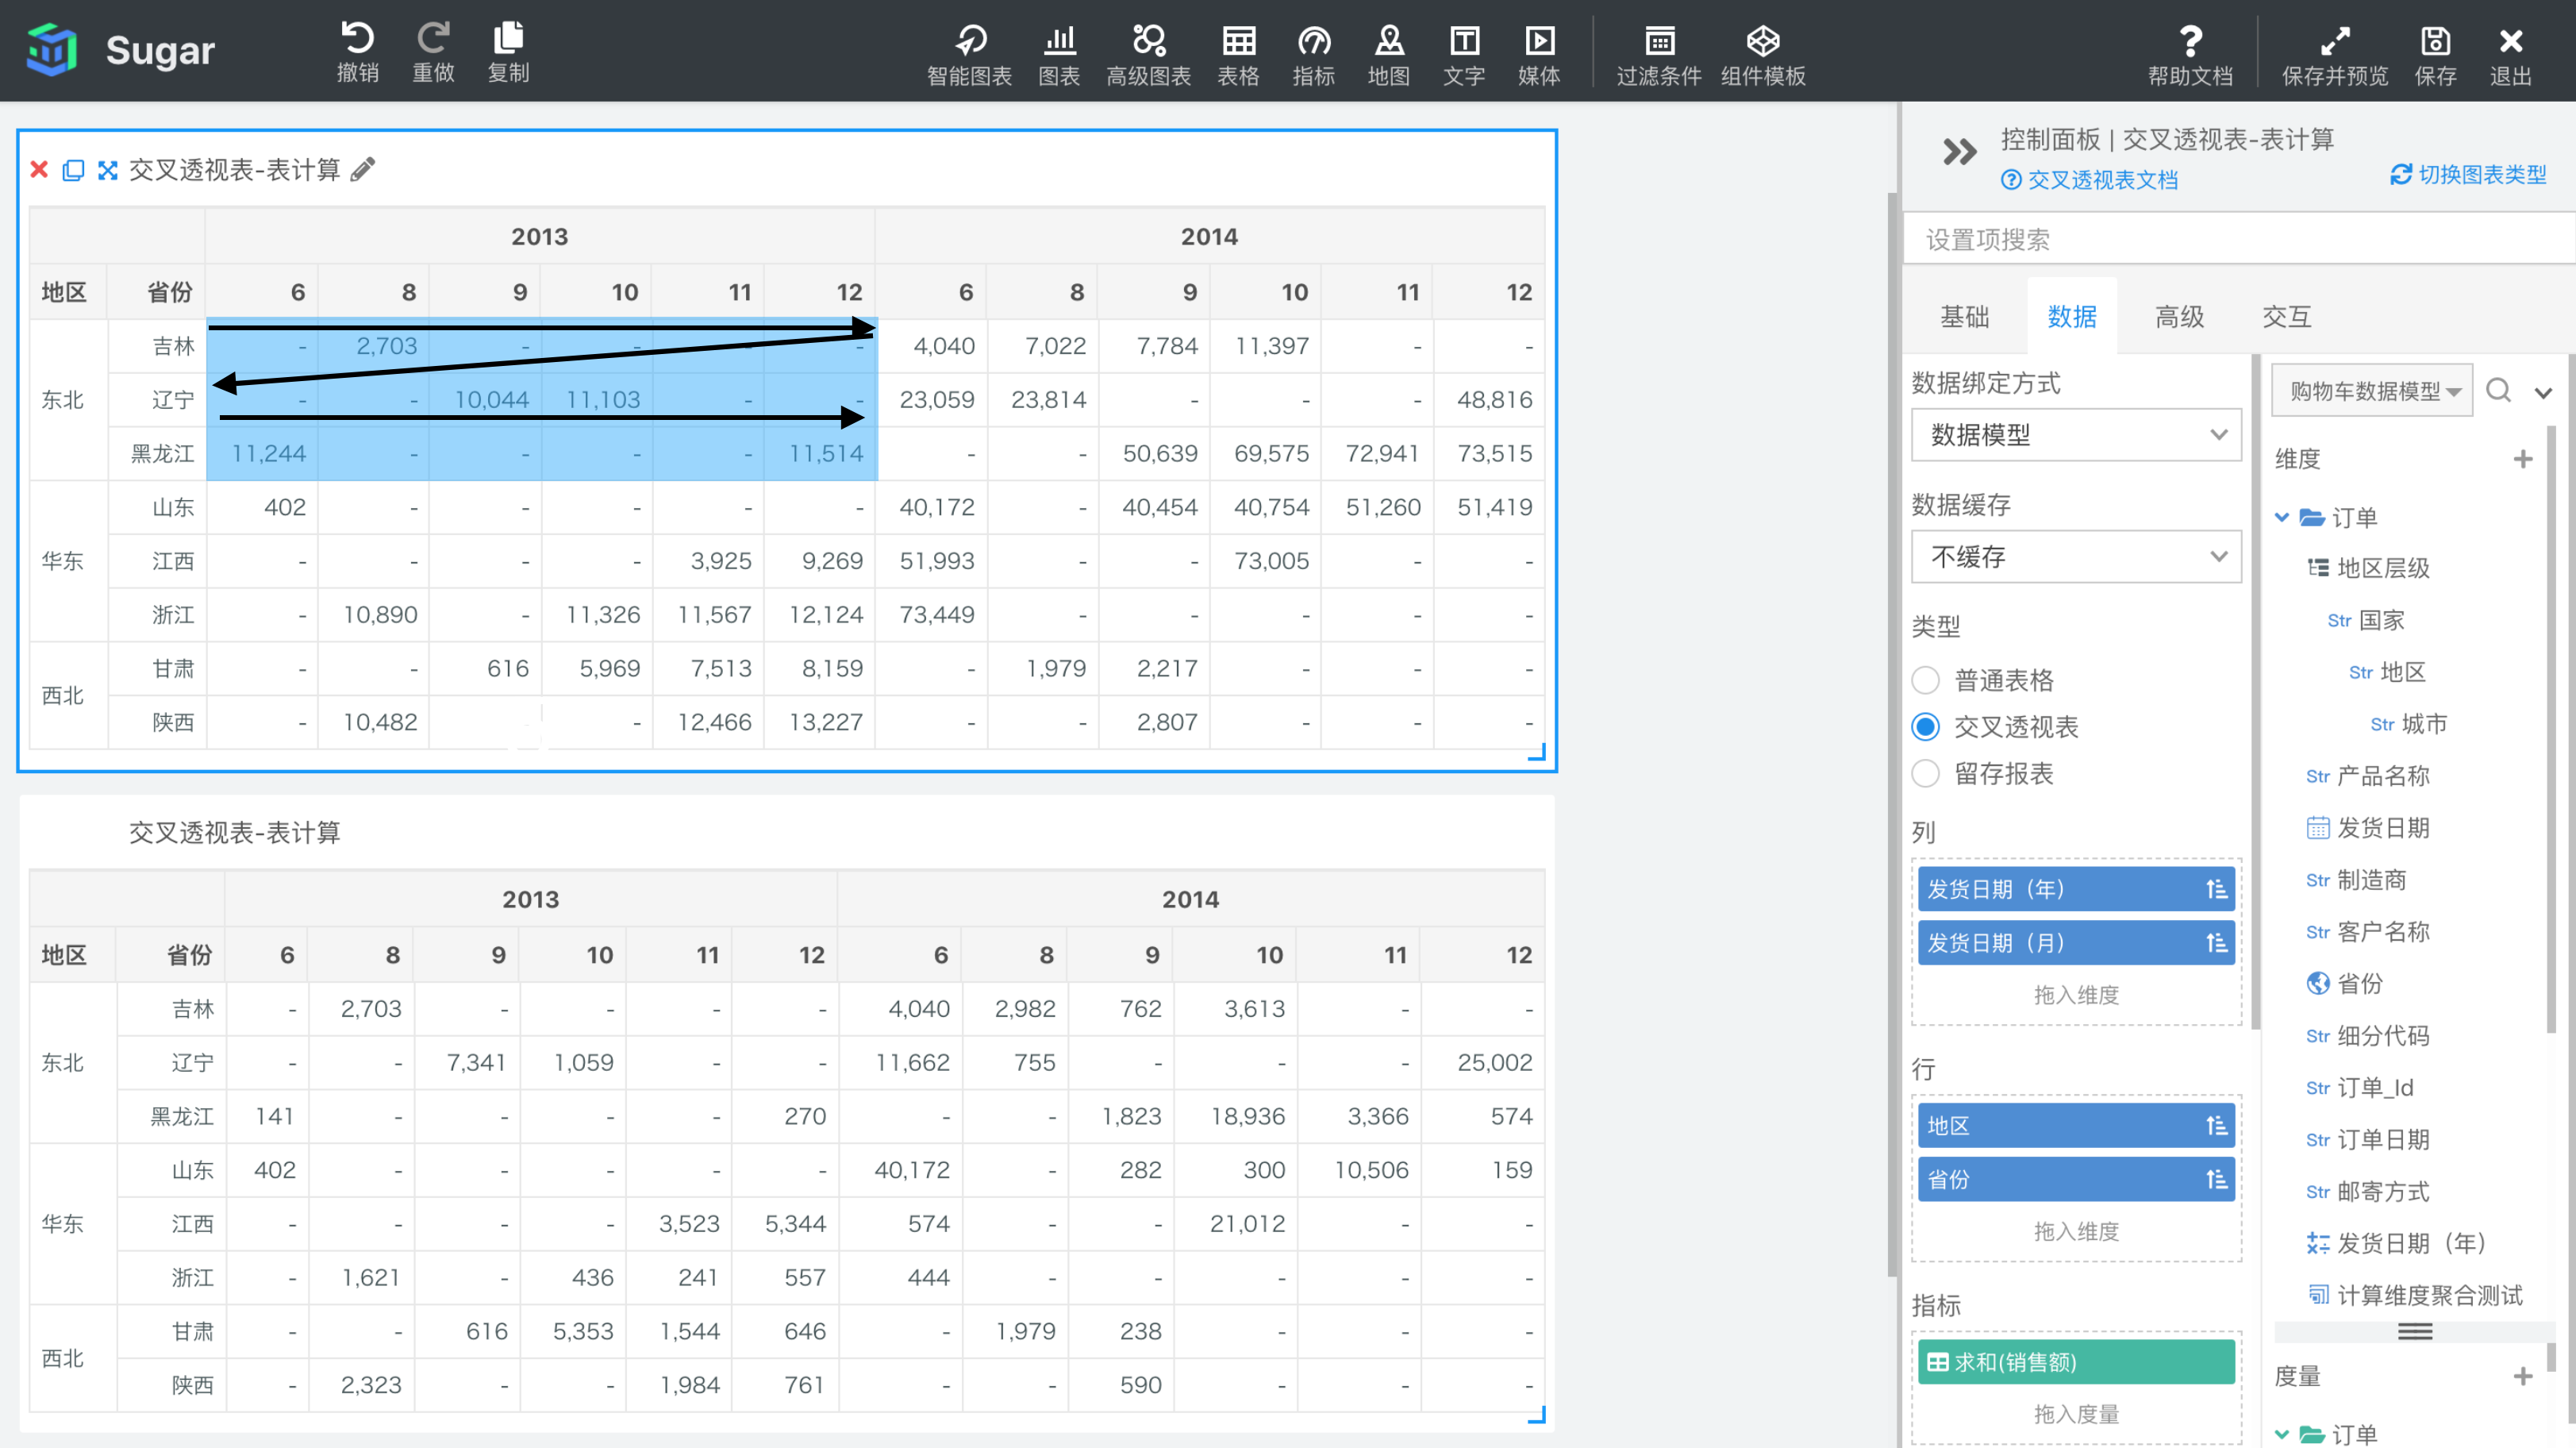Viewport: 2576px width, 1448px height.
Task: Select the 计算维度聚合测试 field
Action: (x=2415, y=1296)
